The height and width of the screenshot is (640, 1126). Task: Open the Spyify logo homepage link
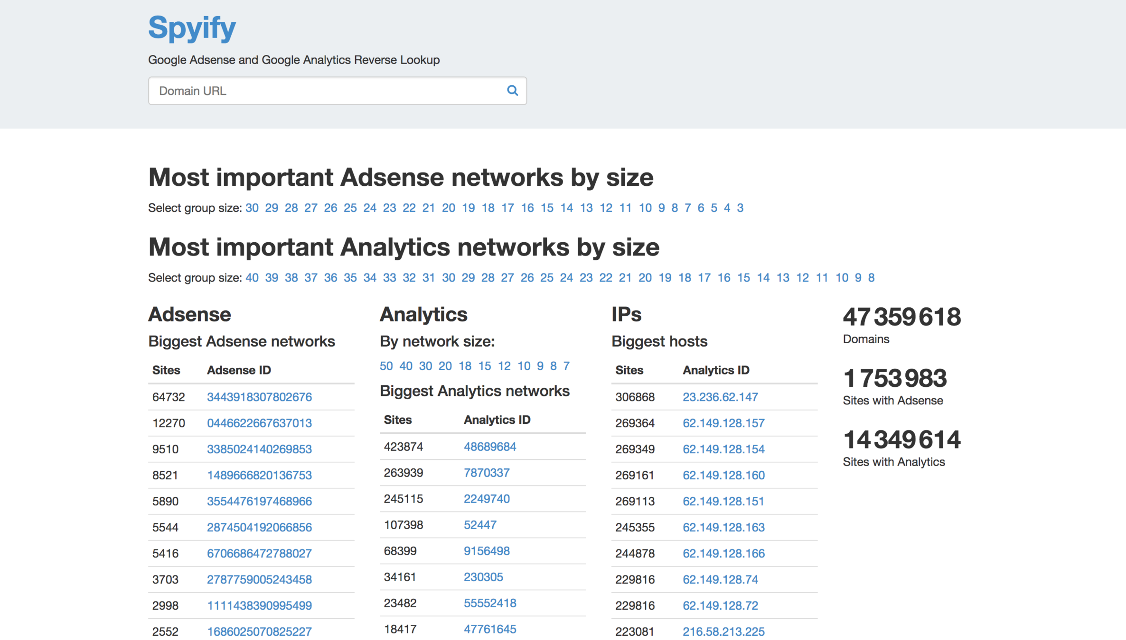point(192,27)
